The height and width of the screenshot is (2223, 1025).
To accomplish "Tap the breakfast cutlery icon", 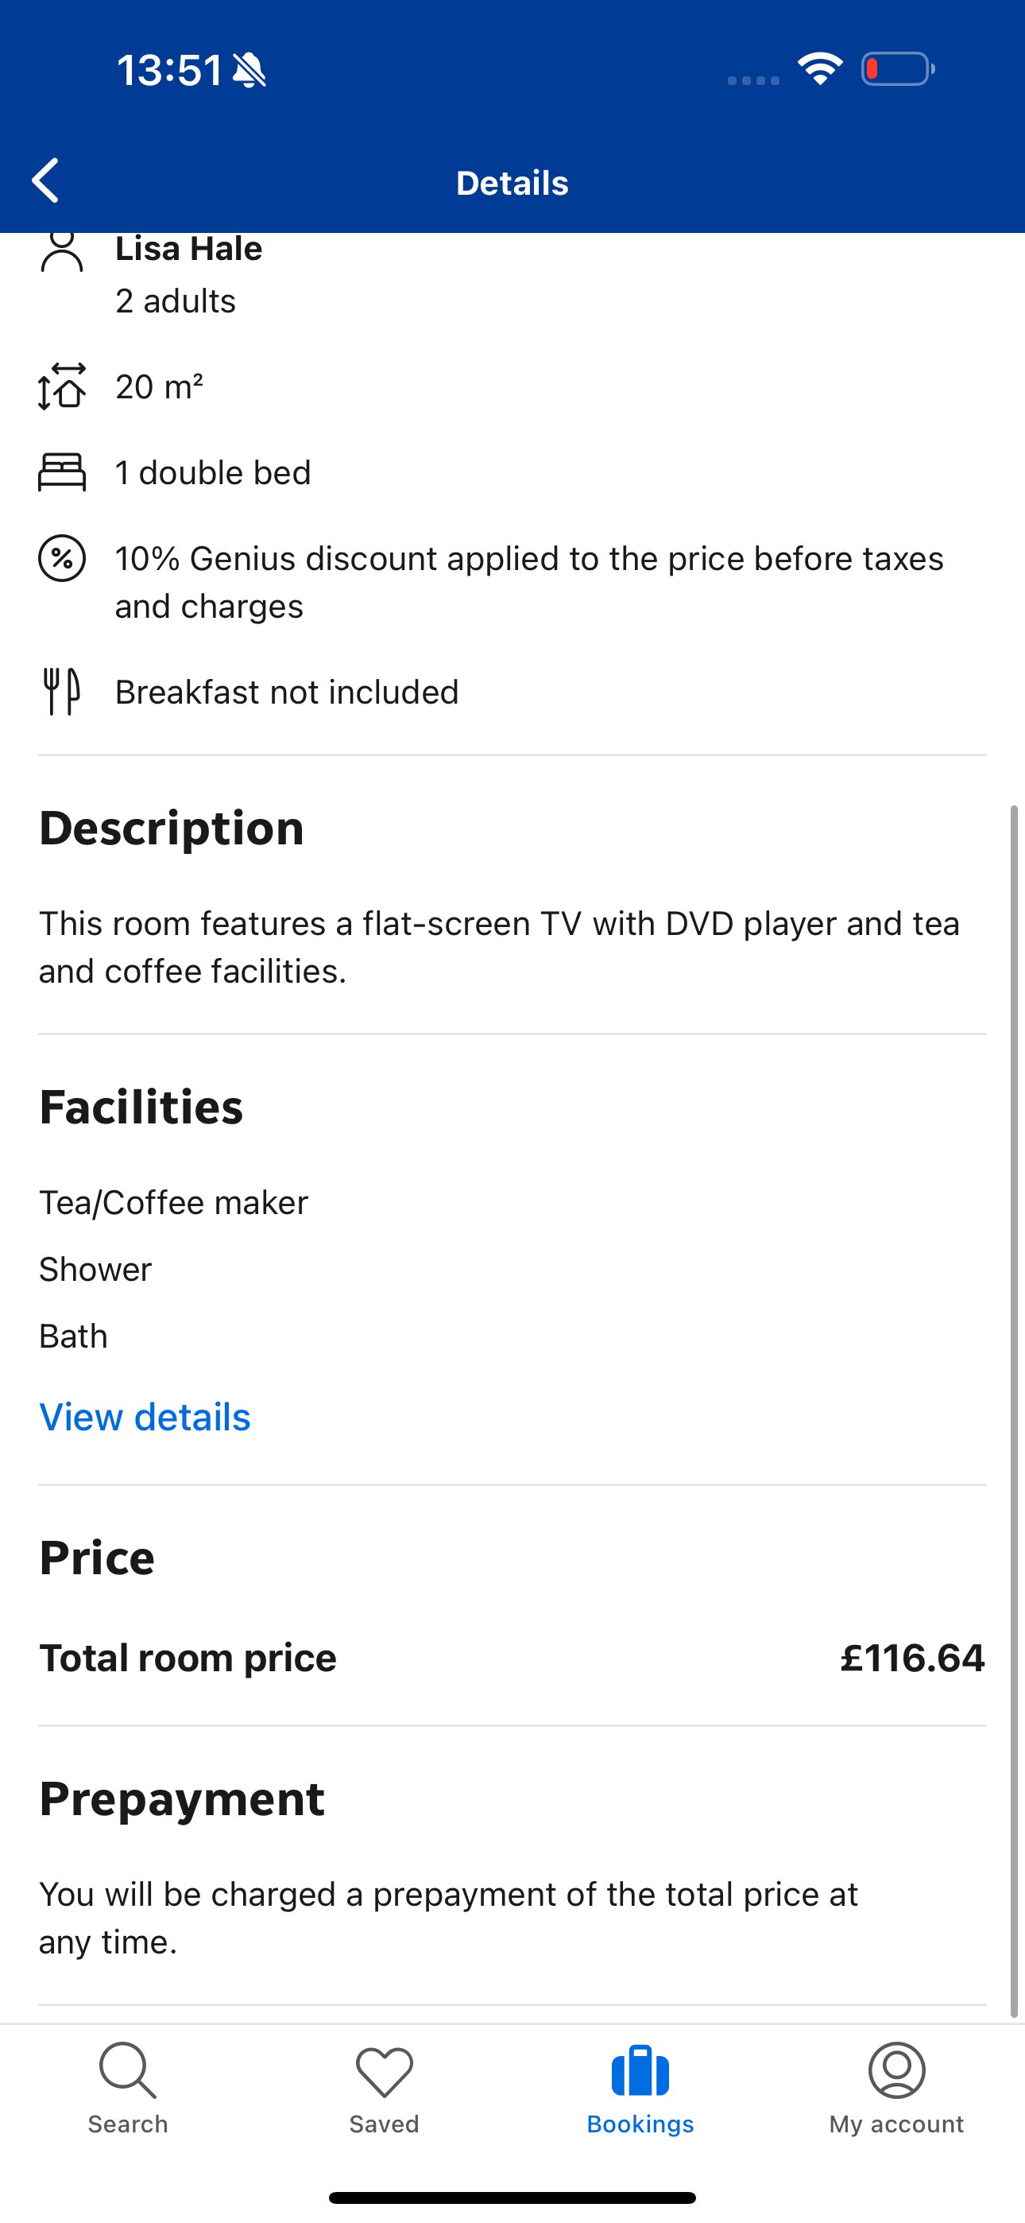I will (62, 691).
